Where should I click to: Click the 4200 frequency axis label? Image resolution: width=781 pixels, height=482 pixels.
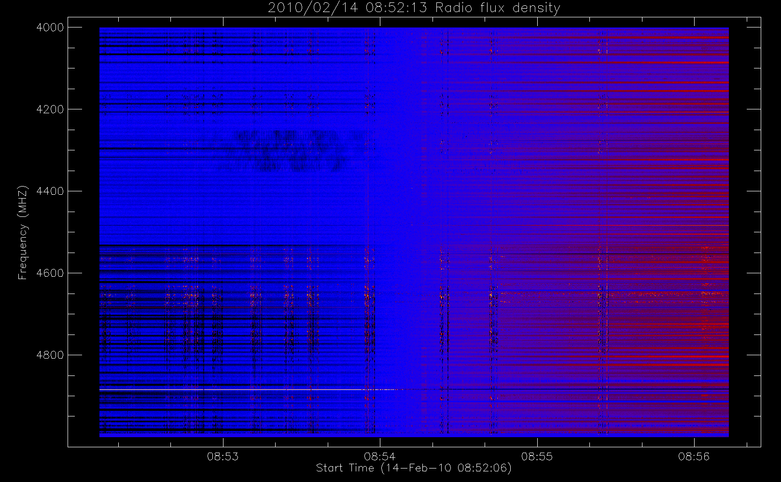click(50, 109)
